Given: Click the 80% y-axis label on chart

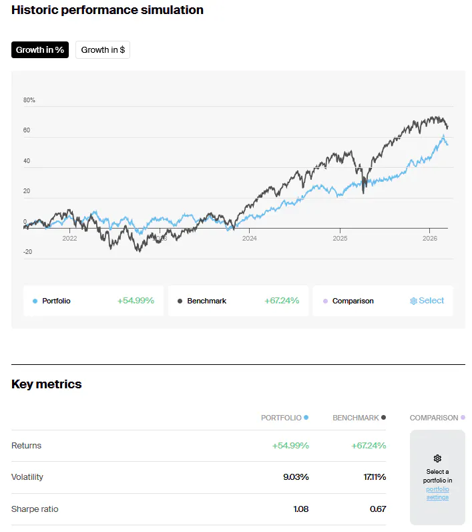Looking at the screenshot, I should (29, 100).
